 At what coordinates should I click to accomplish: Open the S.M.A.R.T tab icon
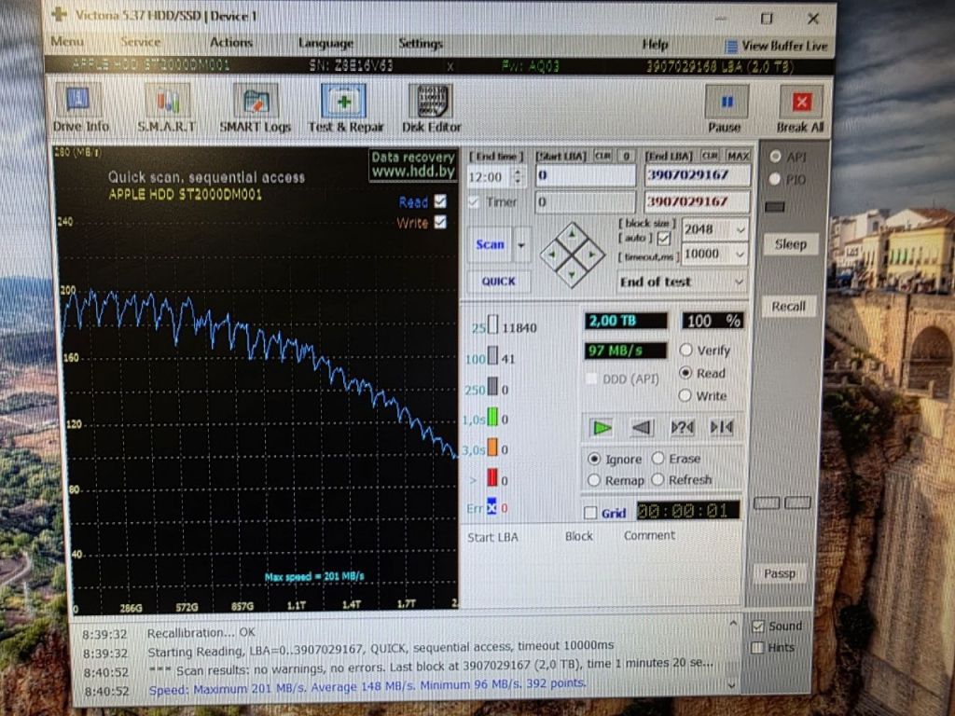pyautogui.click(x=167, y=108)
